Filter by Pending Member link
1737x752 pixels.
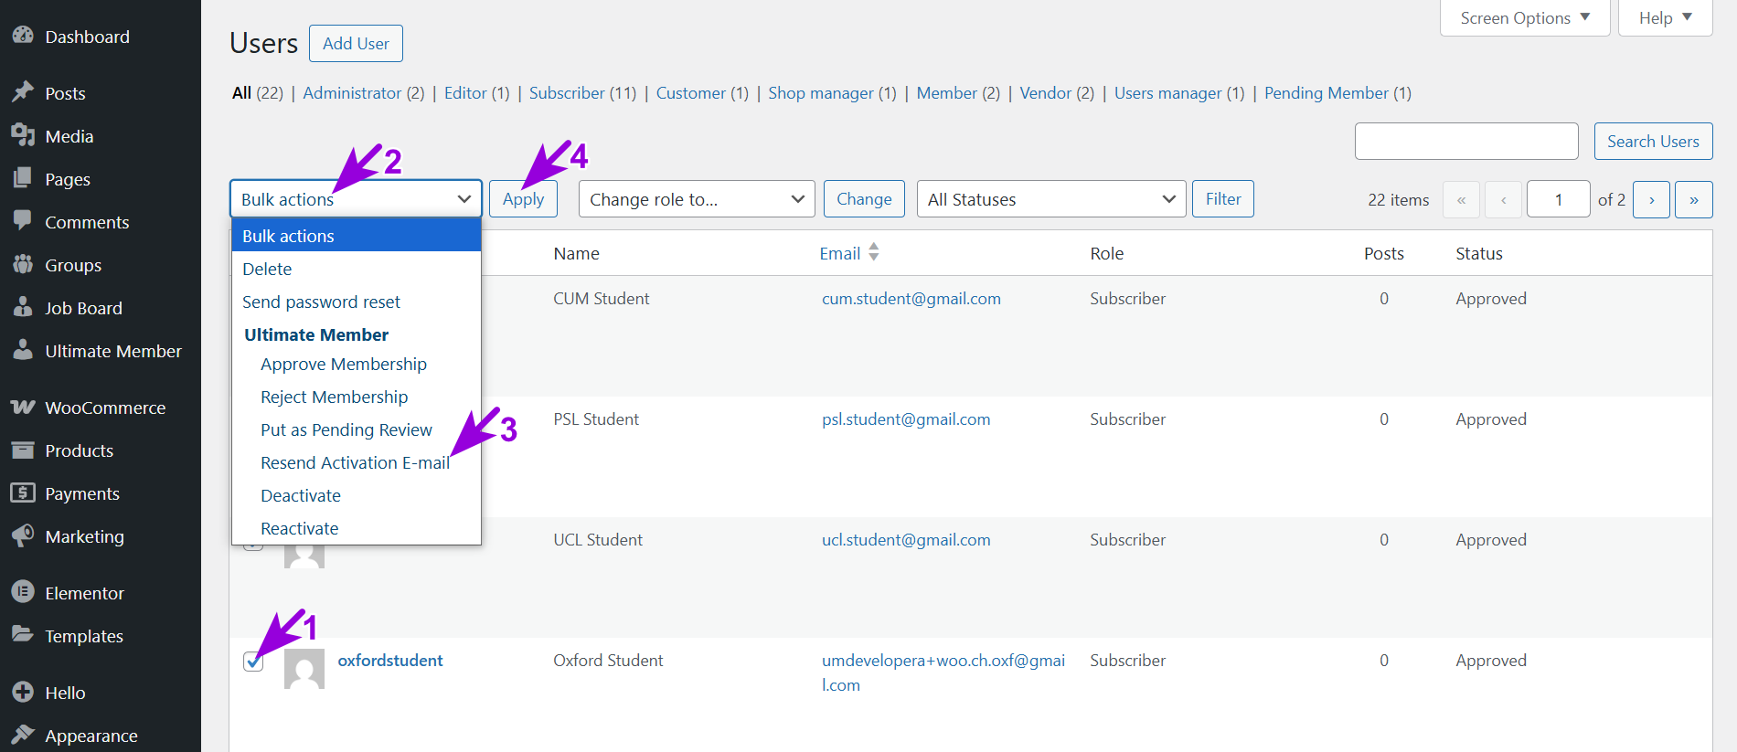tap(1337, 93)
